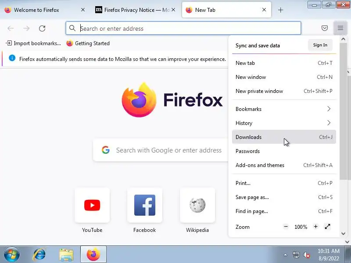Screen dimensions: 351x263
Task: Close the hamburger application menu button
Action: pyautogui.click(x=340, y=28)
